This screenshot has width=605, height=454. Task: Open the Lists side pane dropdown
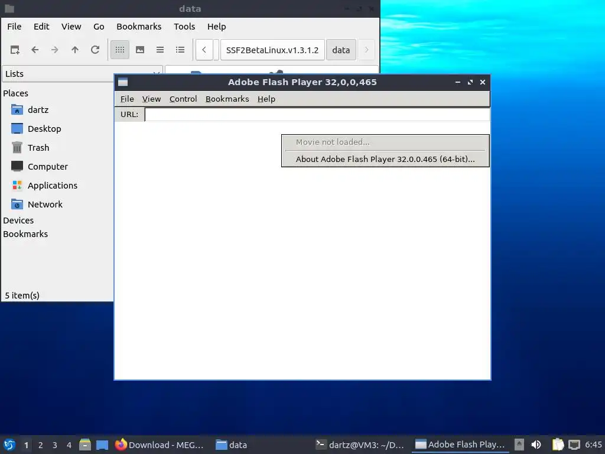point(82,74)
